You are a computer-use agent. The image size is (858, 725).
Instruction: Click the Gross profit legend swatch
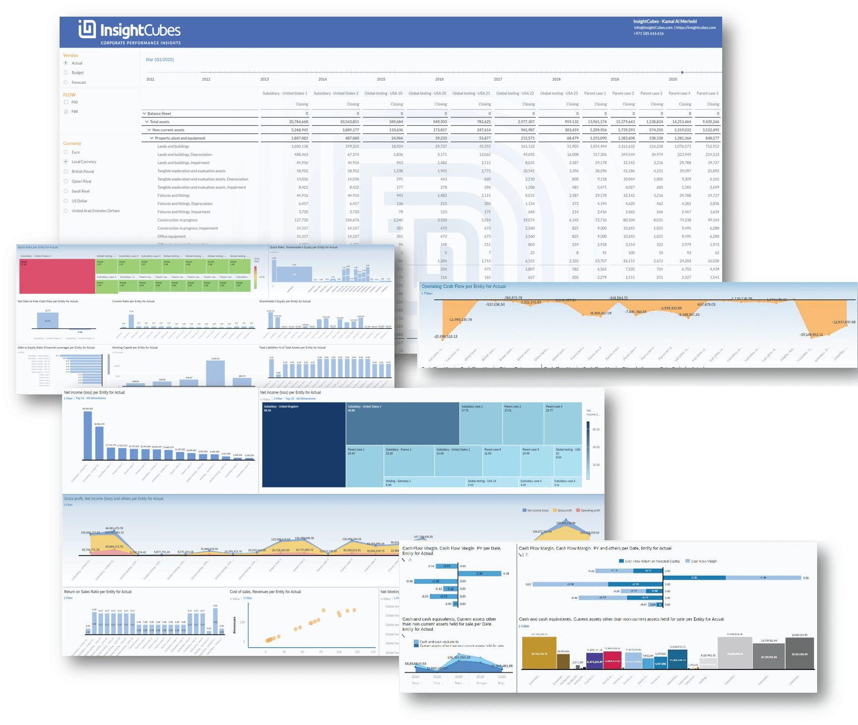point(555,510)
